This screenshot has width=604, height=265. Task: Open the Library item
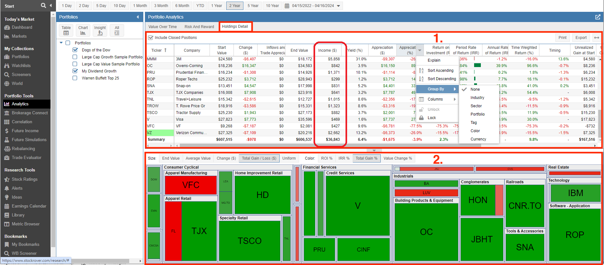coord(18,215)
